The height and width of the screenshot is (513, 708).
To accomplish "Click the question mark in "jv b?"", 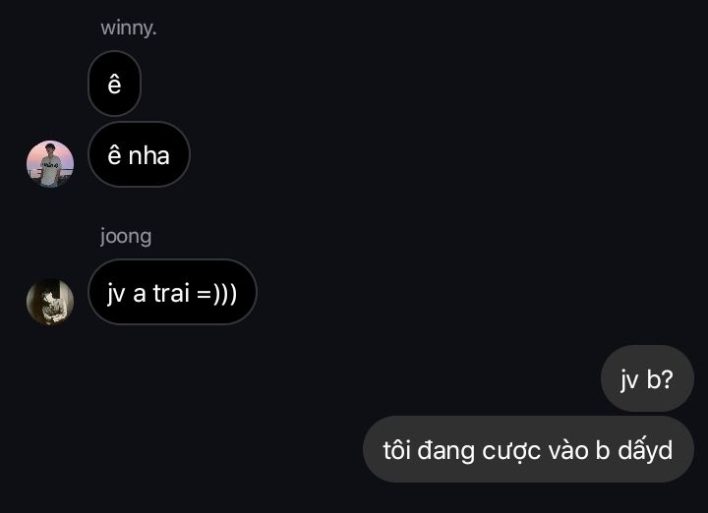I will [668, 379].
